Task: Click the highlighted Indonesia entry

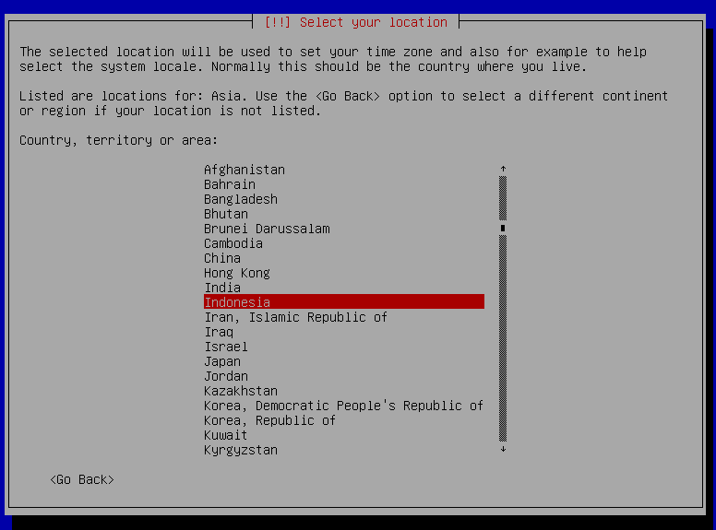Action: click(x=344, y=301)
